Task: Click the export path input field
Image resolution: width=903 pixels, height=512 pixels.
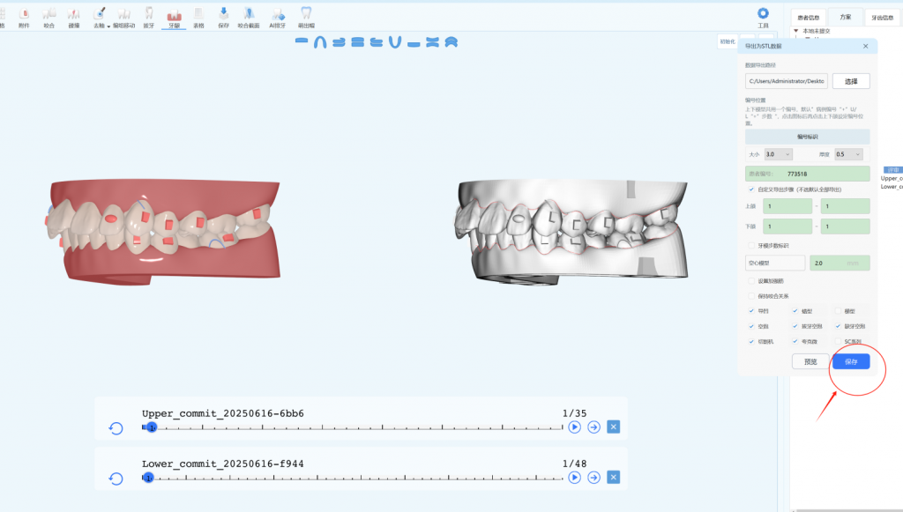Action: click(x=787, y=81)
